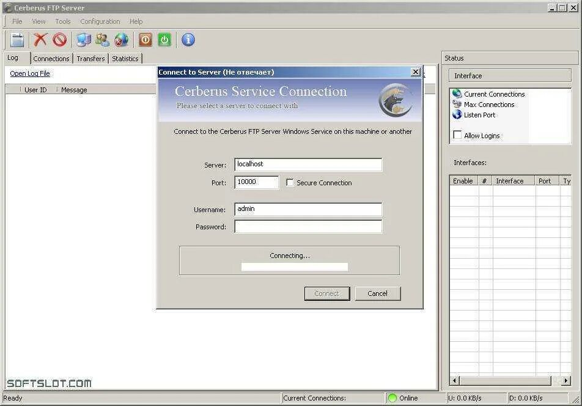The width and height of the screenshot is (582, 406).
Task: Click the Server input field
Action: tap(308, 164)
